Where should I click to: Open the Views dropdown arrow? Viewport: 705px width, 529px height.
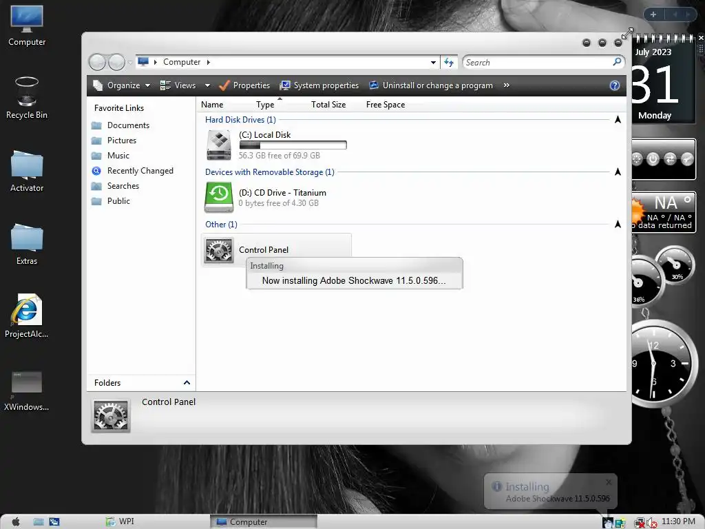click(207, 85)
